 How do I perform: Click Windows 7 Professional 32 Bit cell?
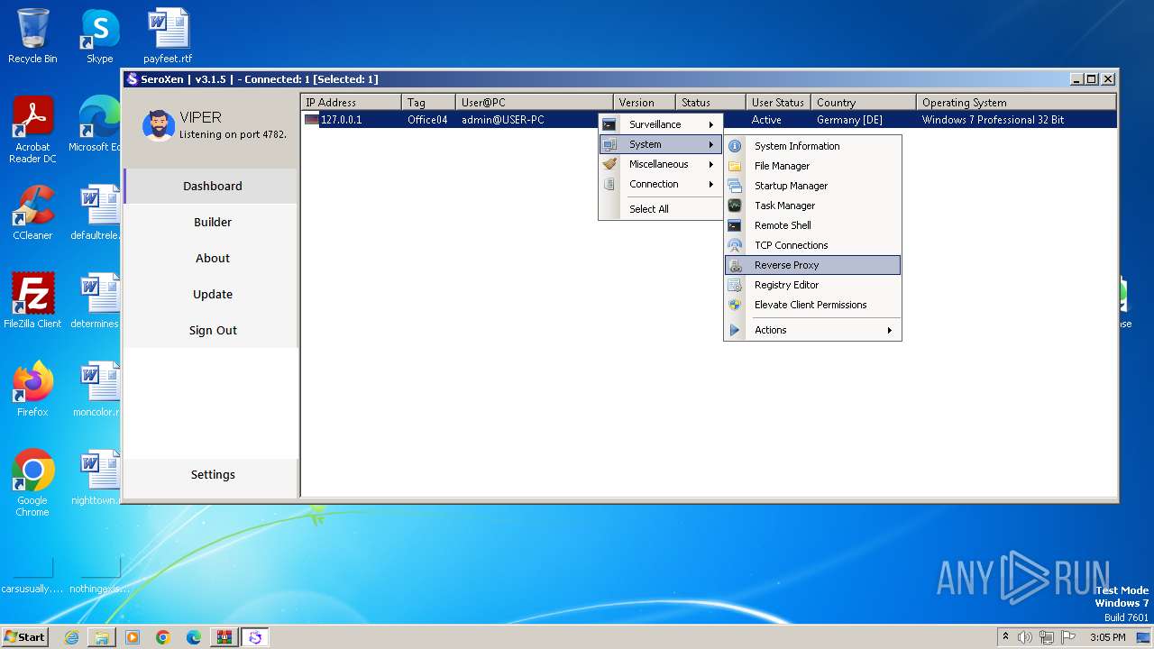pos(993,120)
